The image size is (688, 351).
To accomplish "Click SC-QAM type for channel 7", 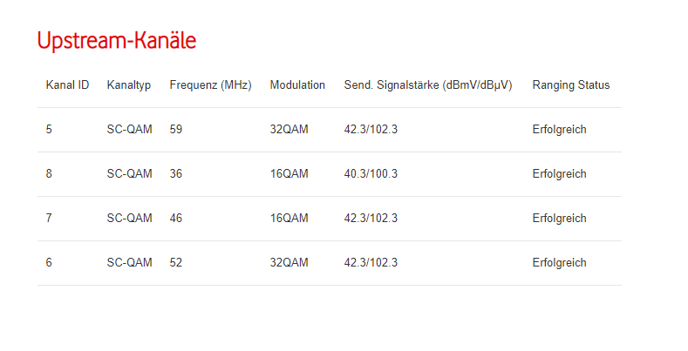I will [x=129, y=219].
